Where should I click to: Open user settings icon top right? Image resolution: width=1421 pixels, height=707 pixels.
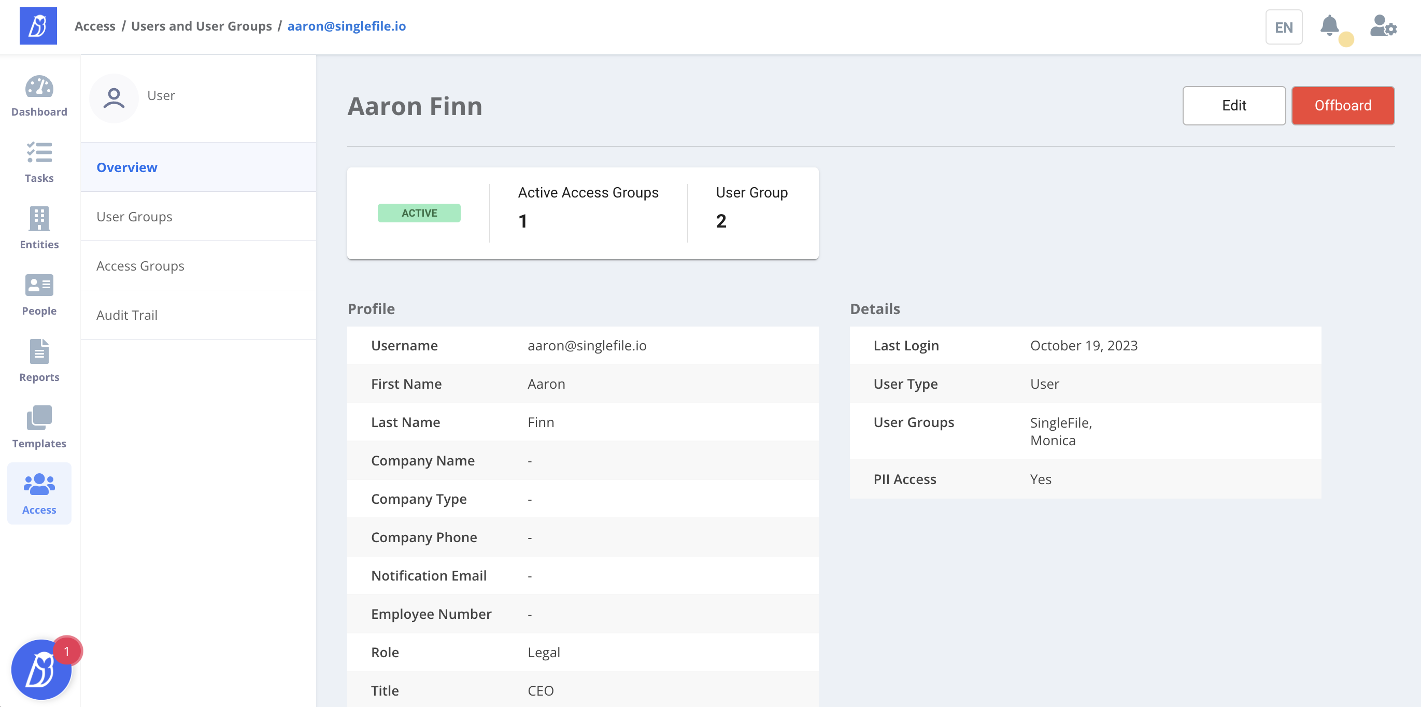(1383, 26)
